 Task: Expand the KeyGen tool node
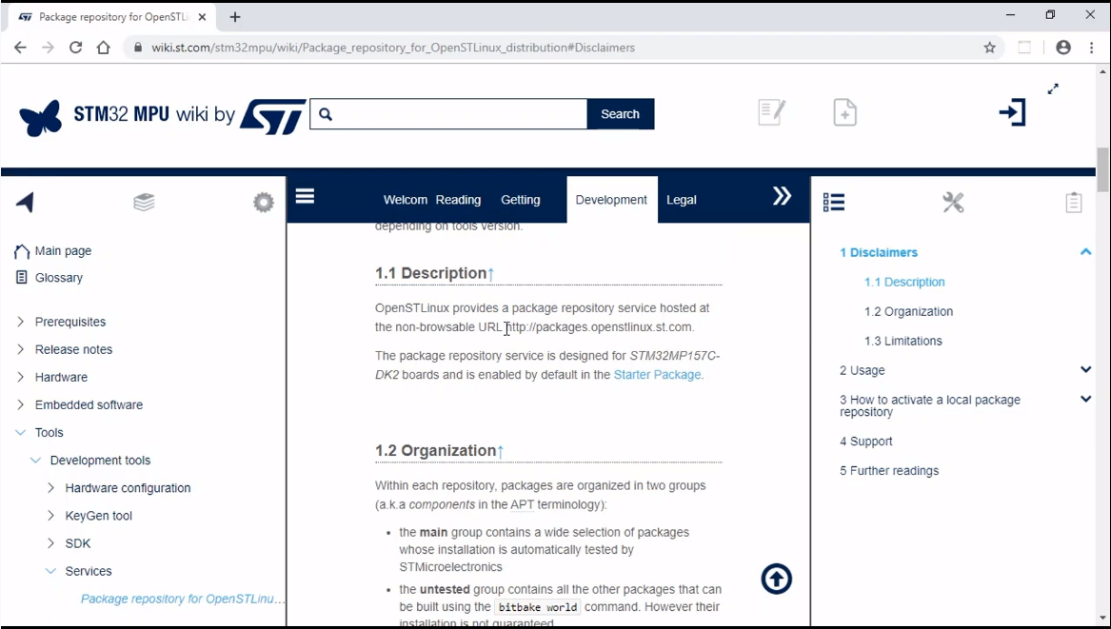50,515
